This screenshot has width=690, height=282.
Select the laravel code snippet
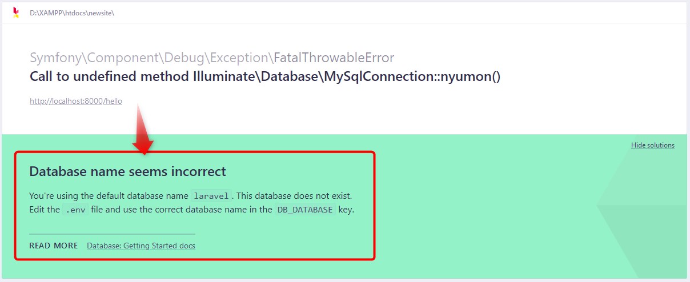[x=211, y=196]
